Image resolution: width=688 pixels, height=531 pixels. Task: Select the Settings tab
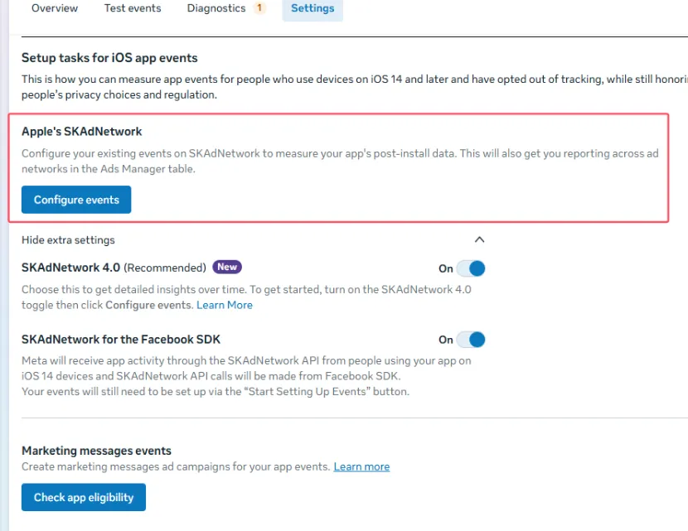313,8
